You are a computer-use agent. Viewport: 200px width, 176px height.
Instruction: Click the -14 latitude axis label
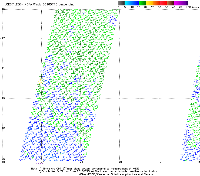[2, 68]
